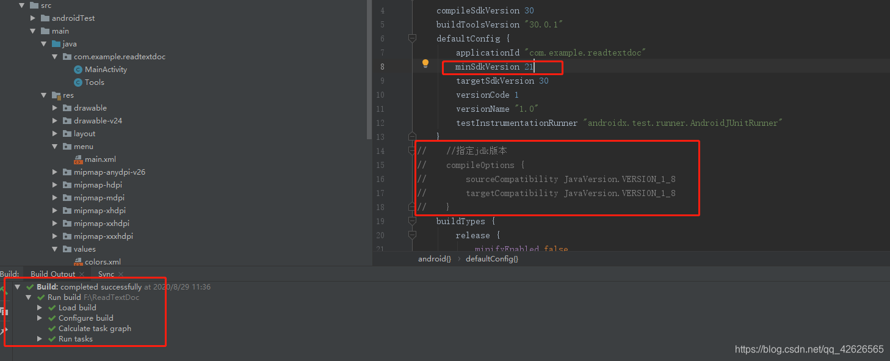Click the android{} breadcrumb
The height and width of the screenshot is (361, 890).
(435, 259)
